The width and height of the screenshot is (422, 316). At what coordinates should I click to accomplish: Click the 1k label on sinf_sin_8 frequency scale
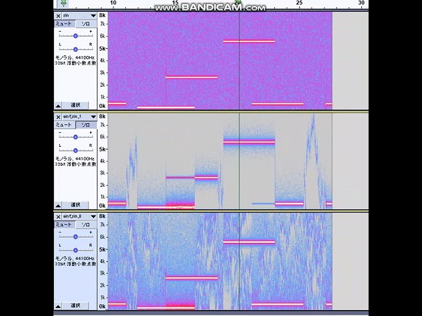(x=102, y=298)
